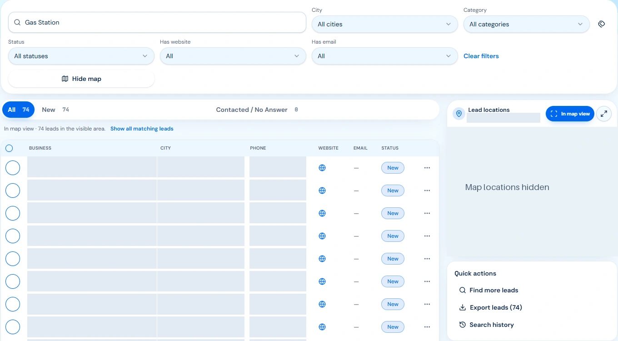Click the magnifier icon in search box

tap(17, 22)
